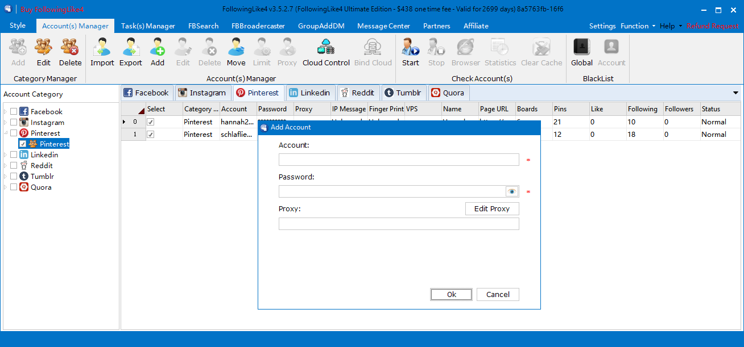Open the Help dropdown menu

(671, 26)
